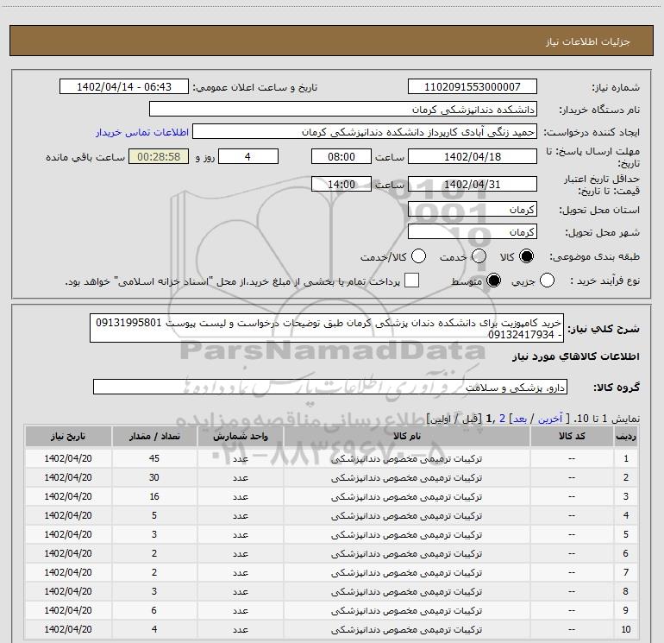This screenshot has height=643, width=664.
Task: Select the کالا radio button
Action: click(526, 256)
